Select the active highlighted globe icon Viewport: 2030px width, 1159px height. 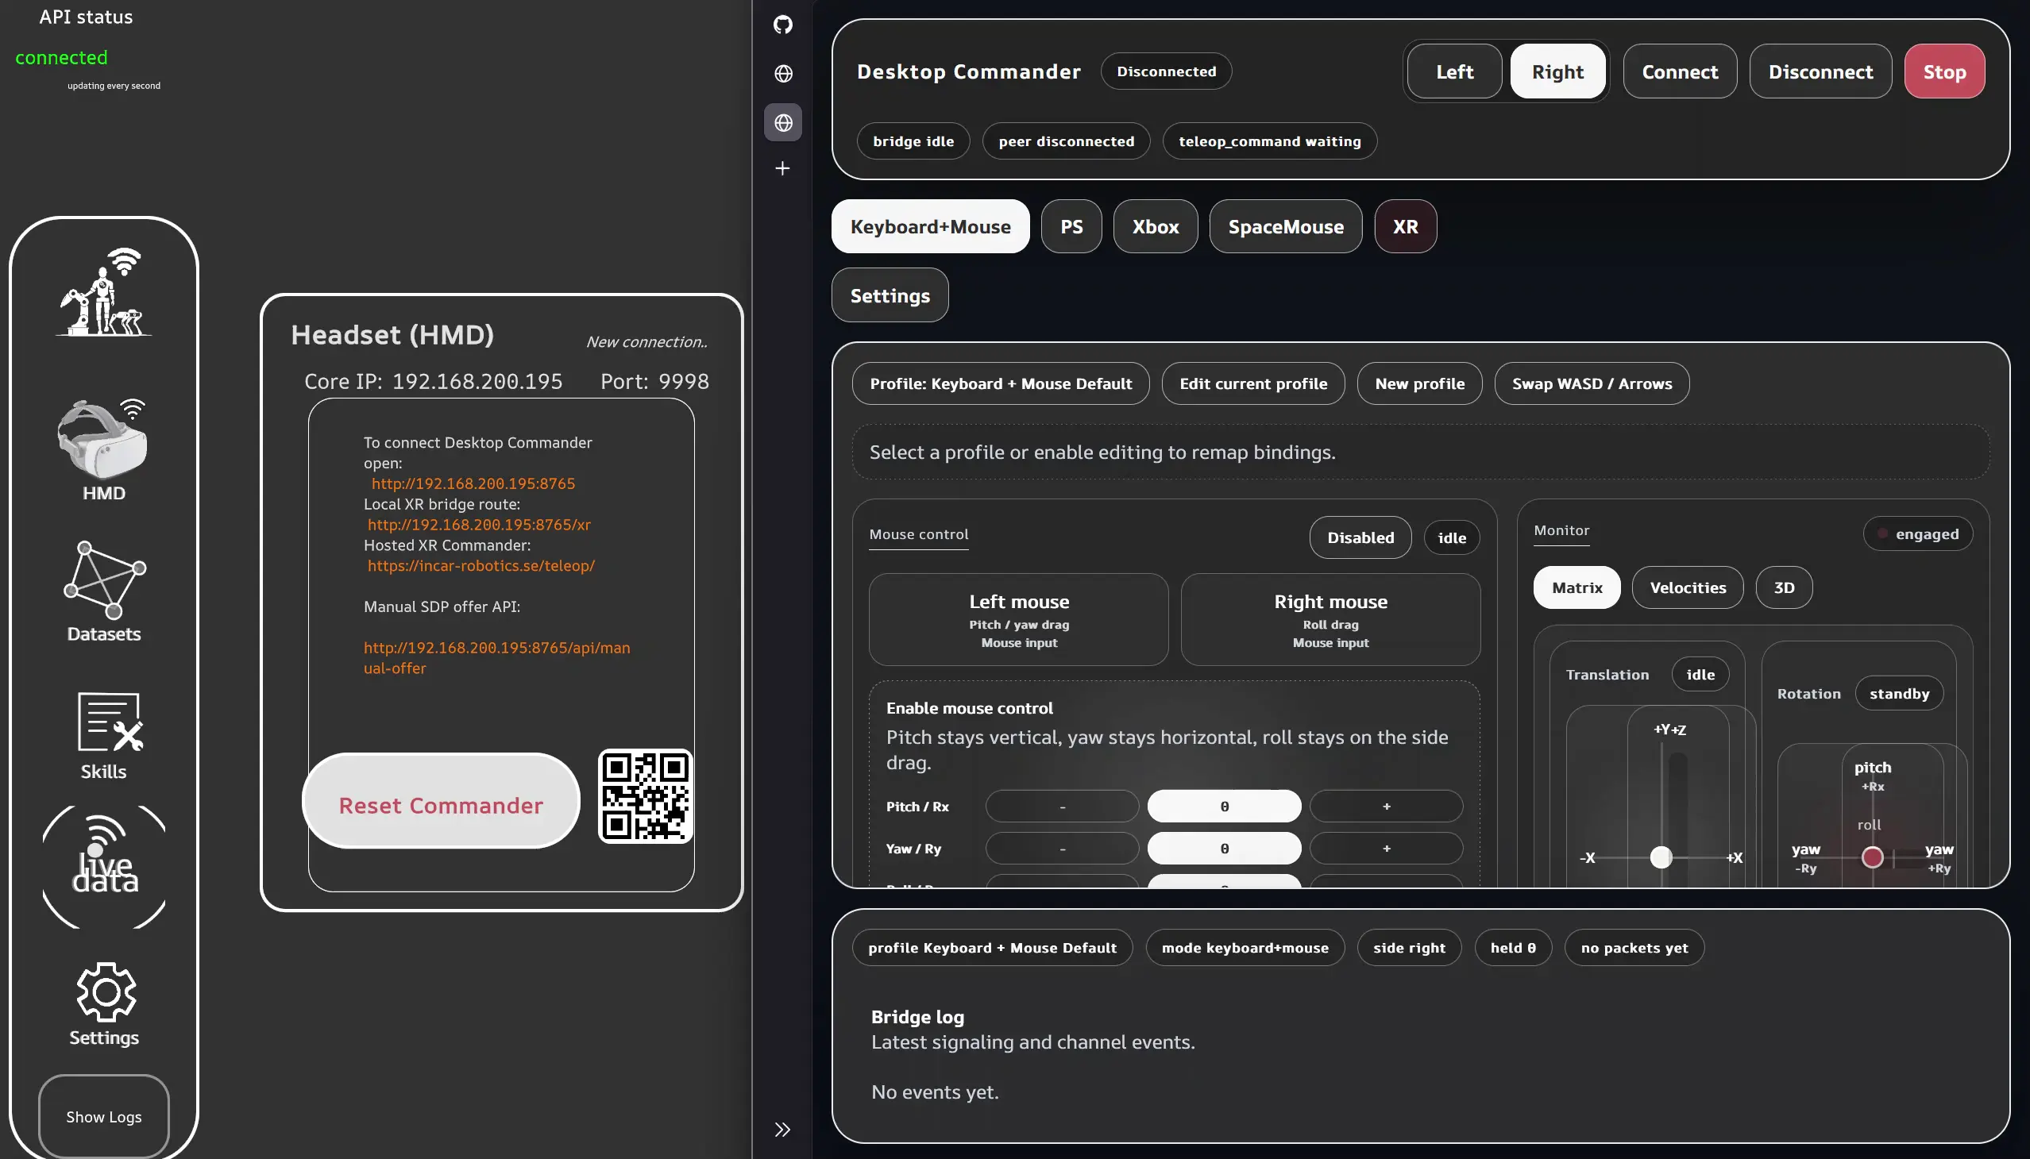[783, 122]
